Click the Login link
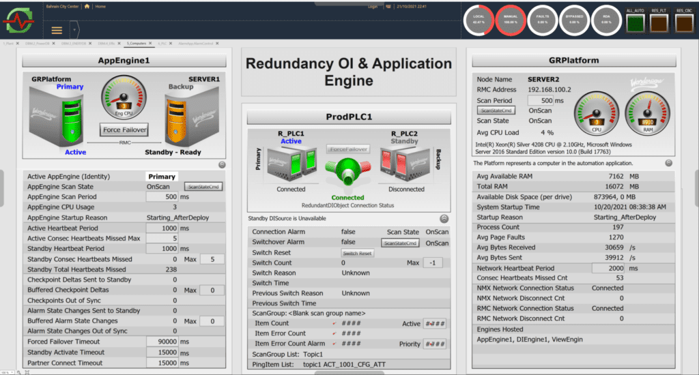Viewport: 699px width, 375px height. (373, 7)
